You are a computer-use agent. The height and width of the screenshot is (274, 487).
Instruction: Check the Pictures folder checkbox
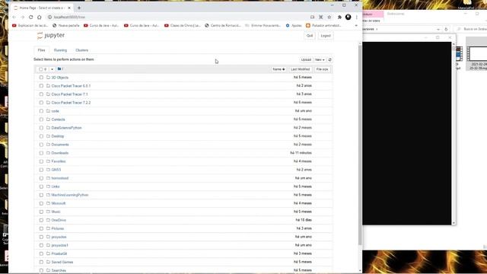pyautogui.click(x=41, y=228)
